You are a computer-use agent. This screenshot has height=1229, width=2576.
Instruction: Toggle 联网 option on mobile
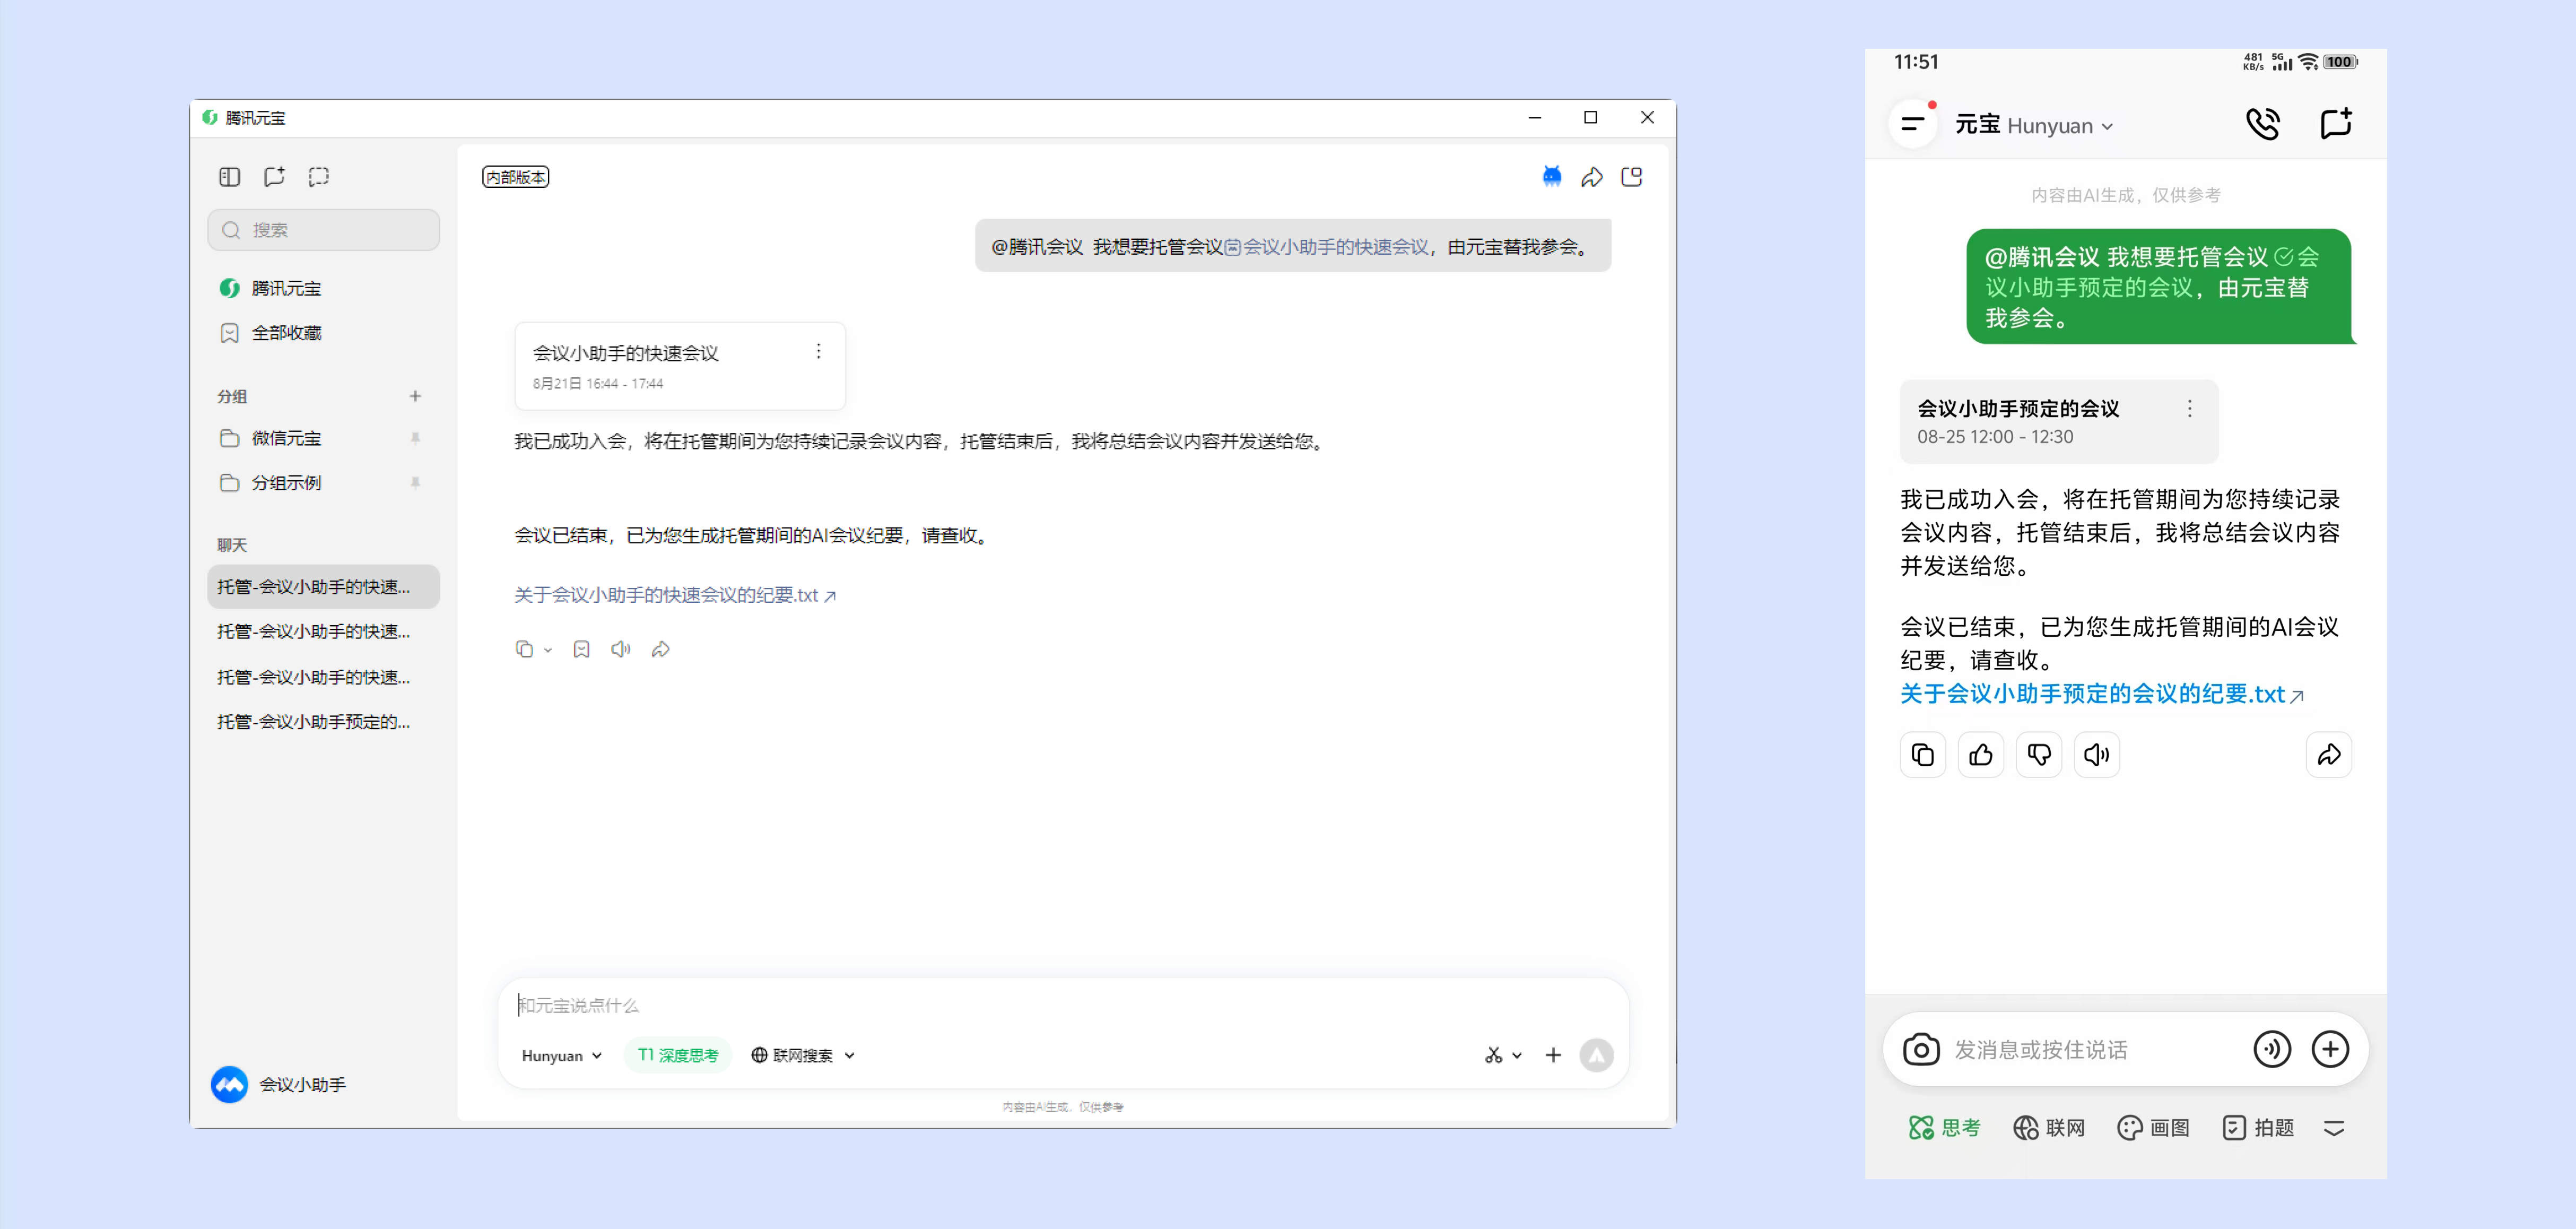[2049, 1128]
